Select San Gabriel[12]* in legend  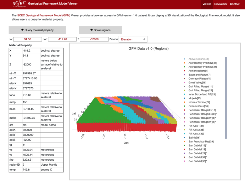(195, 146)
